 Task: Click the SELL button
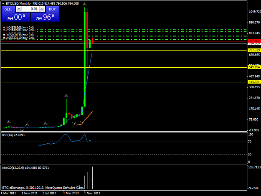8,9
